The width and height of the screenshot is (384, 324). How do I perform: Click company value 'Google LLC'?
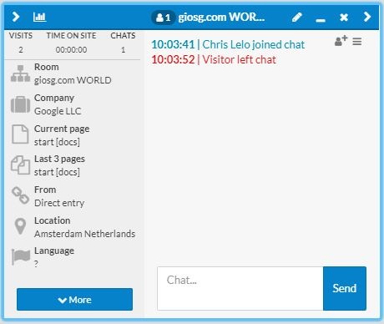pyautogui.click(x=58, y=111)
